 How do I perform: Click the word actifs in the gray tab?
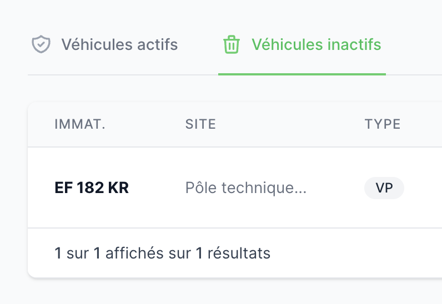[x=158, y=44]
